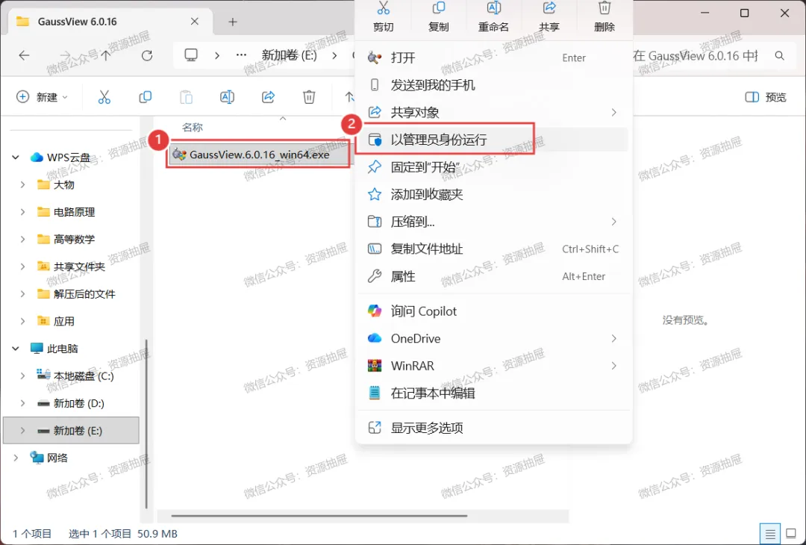Click Share (共享) icon in context menu
The height and width of the screenshot is (545, 806).
549,8
